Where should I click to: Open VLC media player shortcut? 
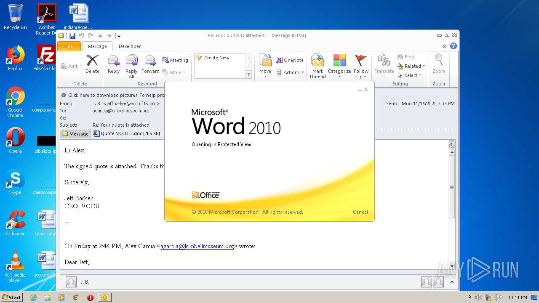[15, 267]
